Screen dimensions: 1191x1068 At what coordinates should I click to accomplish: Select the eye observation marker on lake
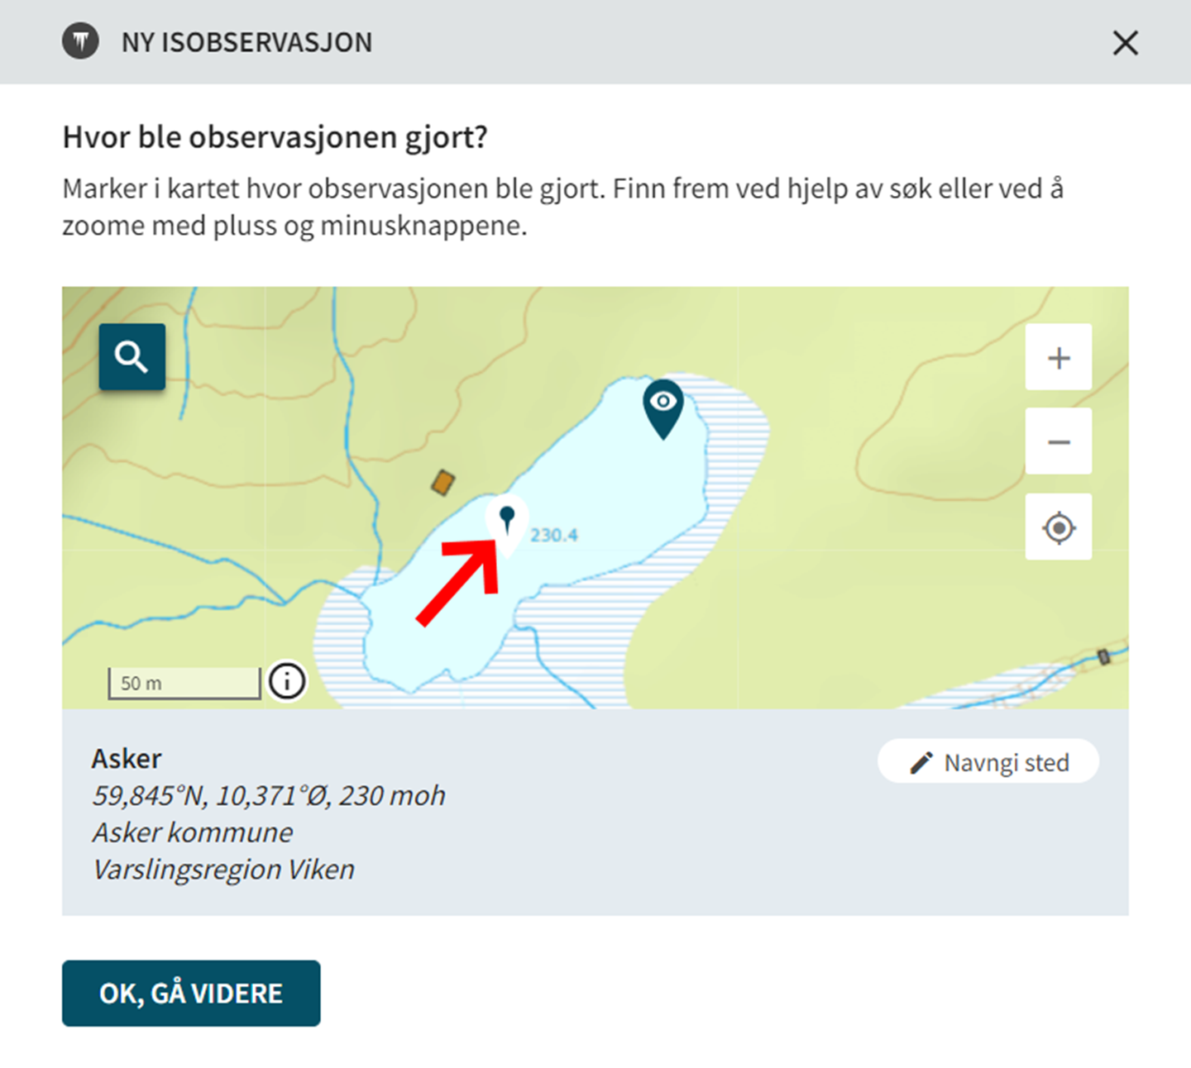(663, 408)
